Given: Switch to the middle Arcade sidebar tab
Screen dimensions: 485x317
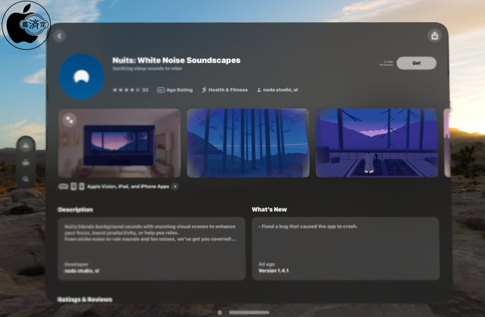Looking at the screenshot, I should (26, 162).
